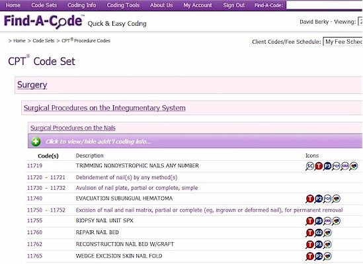Open the Surgery section link
Viewport: 363px width, 264px height.
[32, 85]
